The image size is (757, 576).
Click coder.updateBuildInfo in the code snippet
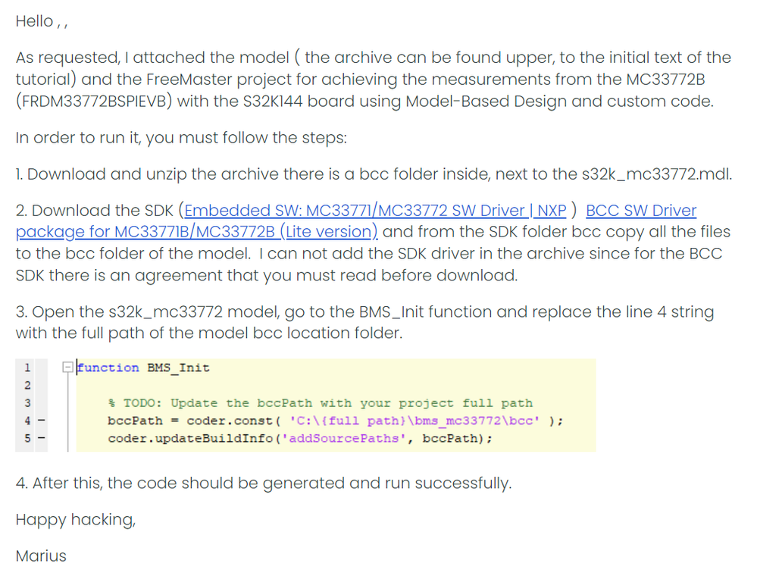[170, 439]
